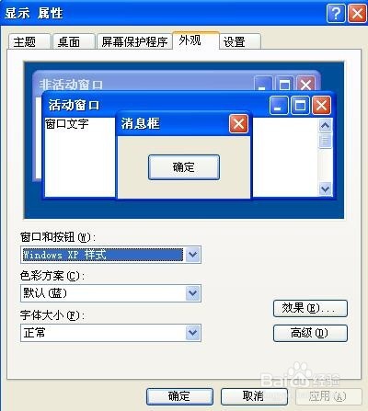Close the Display Properties dialog
Viewport: 368px width, 411px height.
point(357,14)
